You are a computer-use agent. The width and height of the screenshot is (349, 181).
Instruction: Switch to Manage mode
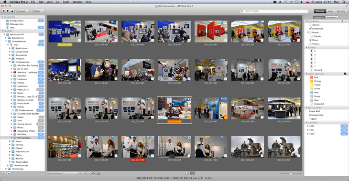coord(320,11)
